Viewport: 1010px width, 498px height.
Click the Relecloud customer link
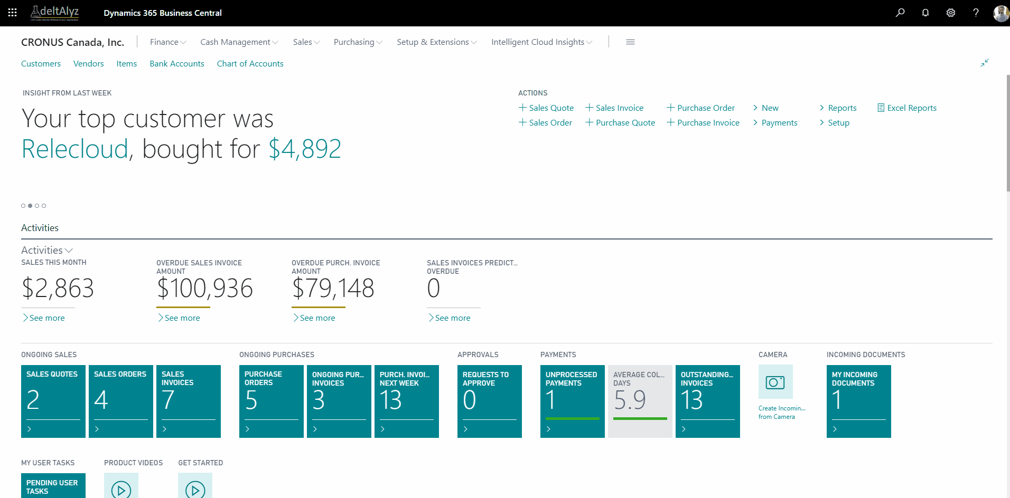tap(75, 149)
